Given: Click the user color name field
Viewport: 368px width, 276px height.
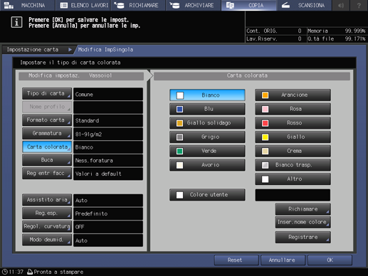Looking at the screenshot, I should click(x=293, y=195).
